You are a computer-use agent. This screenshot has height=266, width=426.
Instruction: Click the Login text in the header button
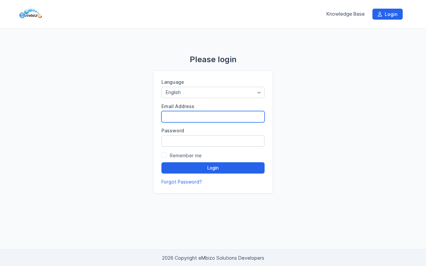391,14
